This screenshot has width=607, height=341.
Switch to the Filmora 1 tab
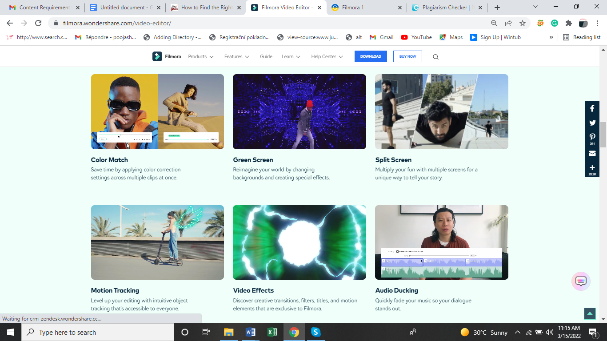(x=367, y=8)
